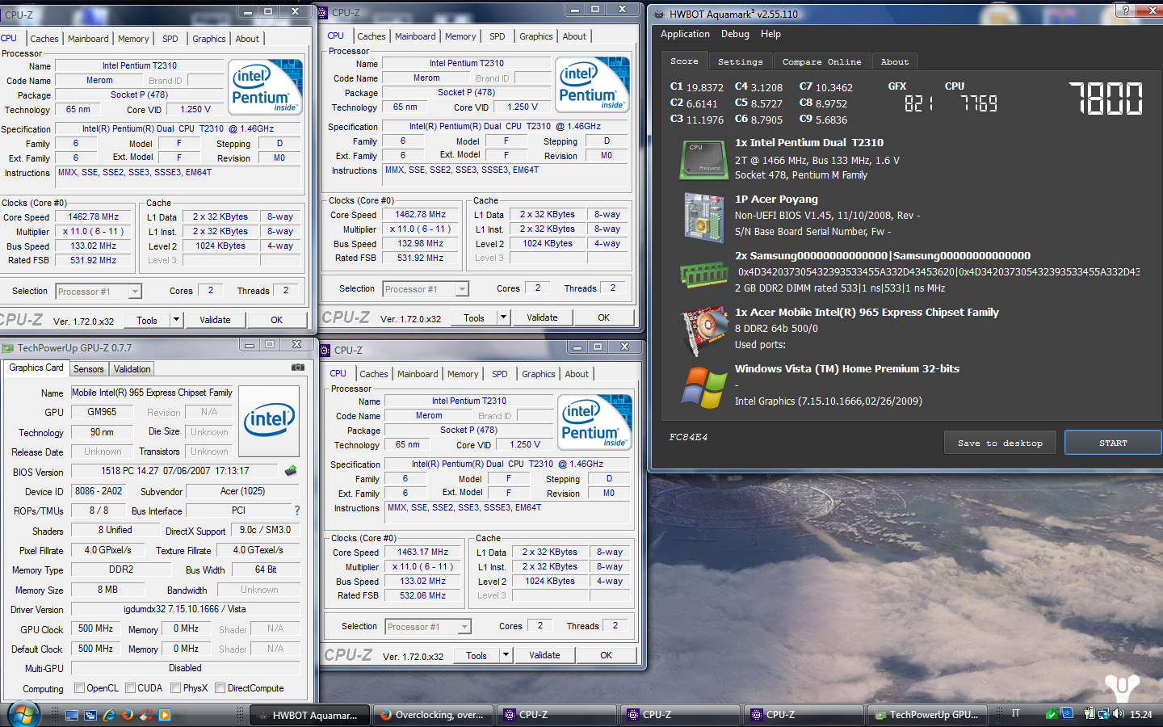Expand Tools arrow in CPU-Z showing 1463.17 MHz

506,655
